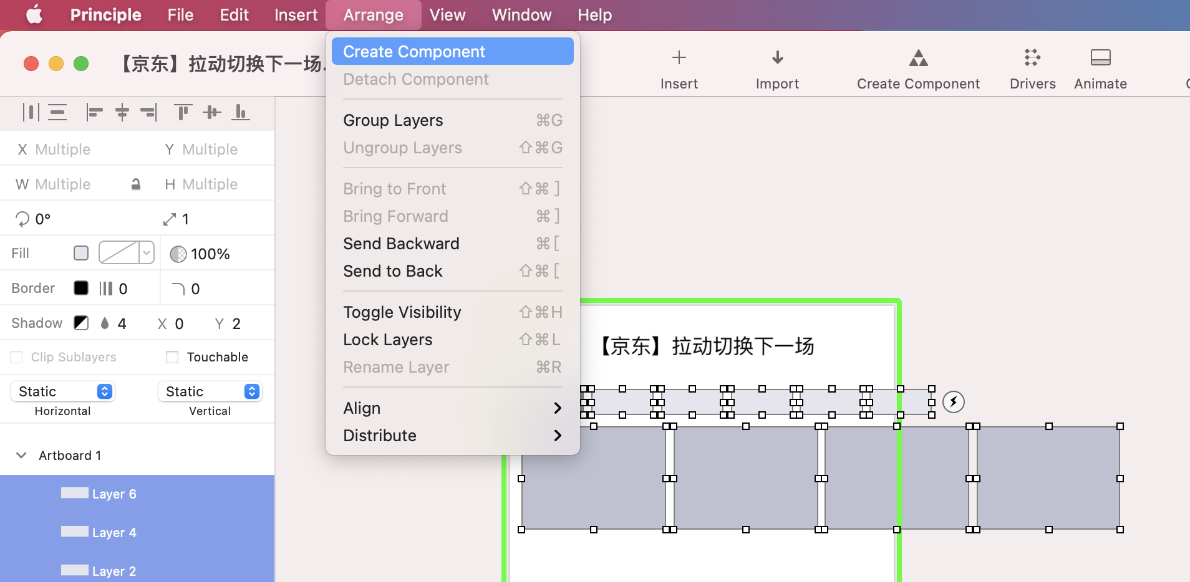The image size is (1190, 582).
Task: Open the Apple menu
Action: point(34,14)
